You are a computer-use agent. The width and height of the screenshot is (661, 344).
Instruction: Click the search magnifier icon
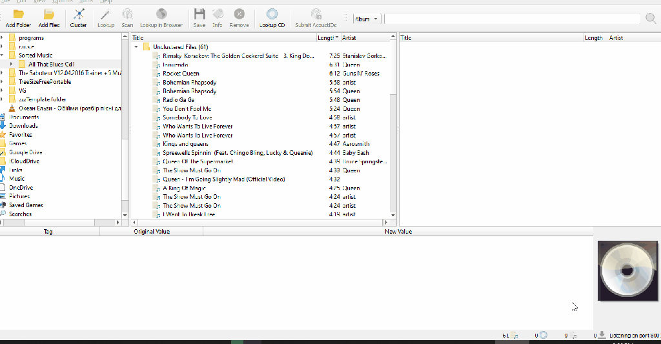click(651, 18)
